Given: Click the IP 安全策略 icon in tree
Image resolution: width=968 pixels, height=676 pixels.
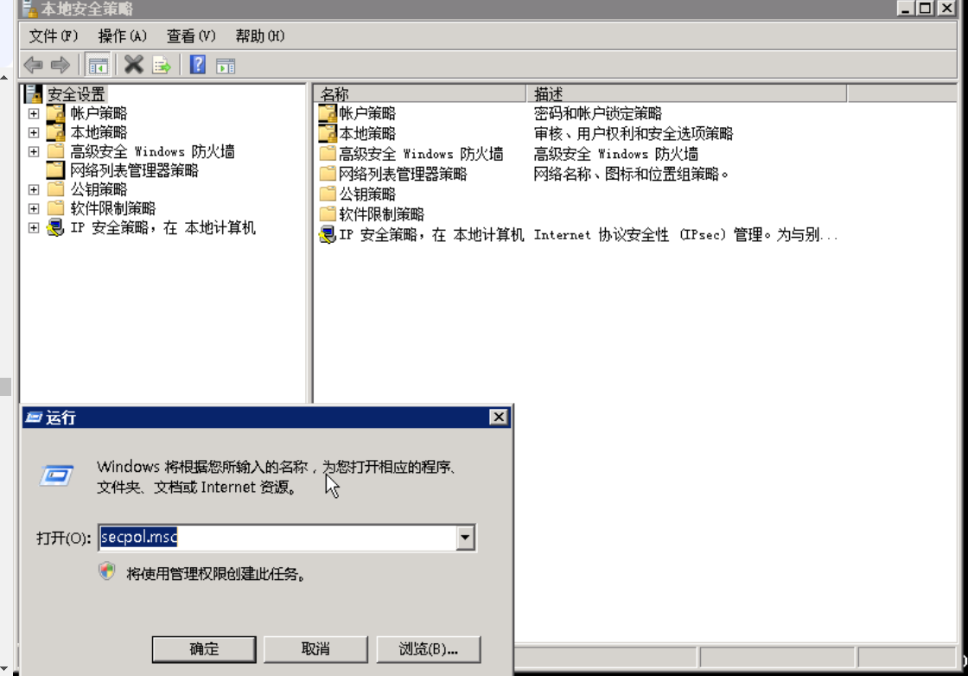Looking at the screenshot, I should (55, 228).
